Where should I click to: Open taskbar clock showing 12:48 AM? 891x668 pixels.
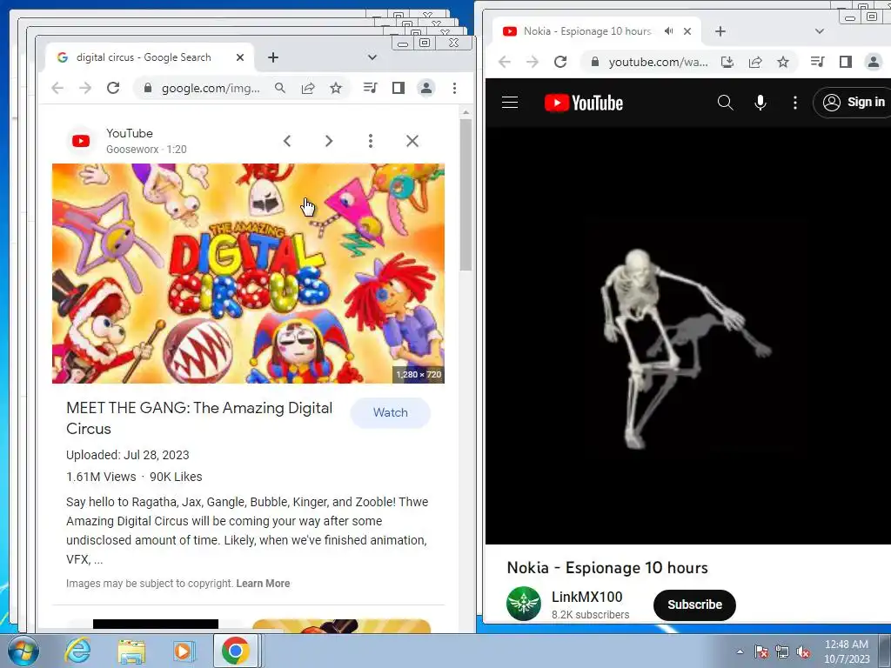[847, 651]
